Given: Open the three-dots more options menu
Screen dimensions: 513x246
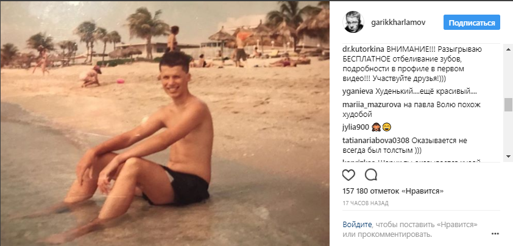Looking at the screenshot, I should tap(495, 234).
